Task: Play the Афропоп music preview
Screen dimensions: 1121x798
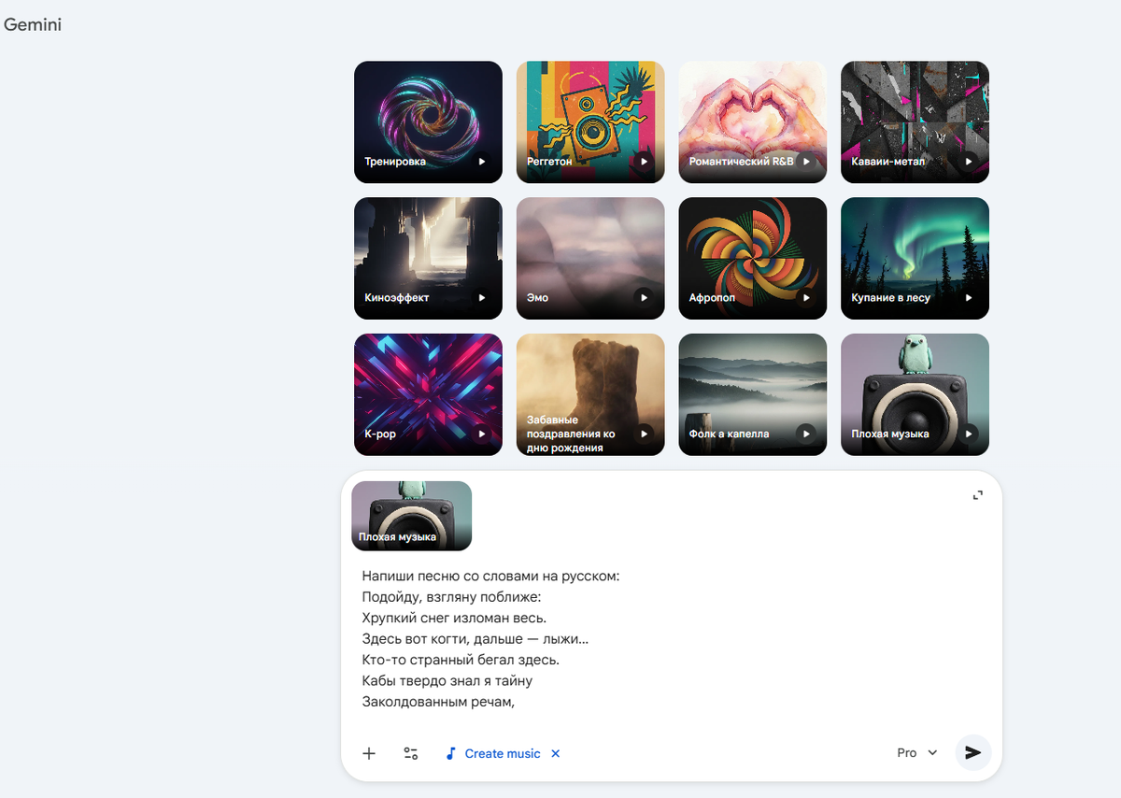Action: click(x=806, y=297)
